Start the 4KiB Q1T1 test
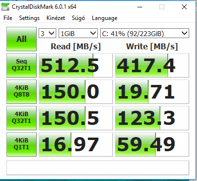 point(22,144)
